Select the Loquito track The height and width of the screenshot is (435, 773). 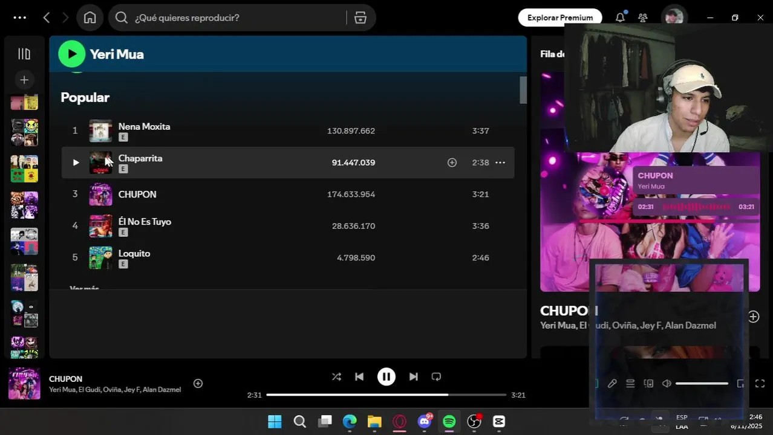[x=288, y=257]
